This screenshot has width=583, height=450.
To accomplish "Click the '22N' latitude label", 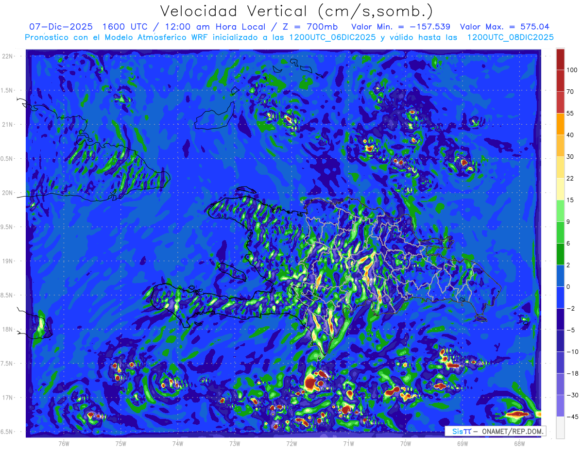I will coord(7,56).
